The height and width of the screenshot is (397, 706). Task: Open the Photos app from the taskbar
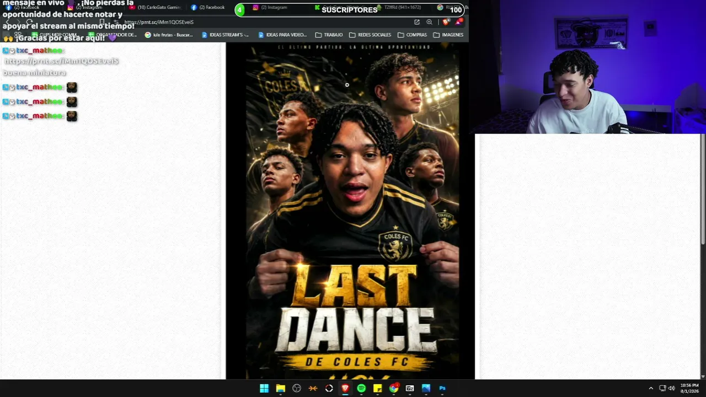(426, 388)
